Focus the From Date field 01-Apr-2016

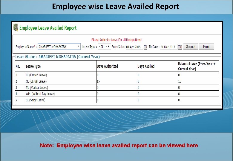coord(134,47)
